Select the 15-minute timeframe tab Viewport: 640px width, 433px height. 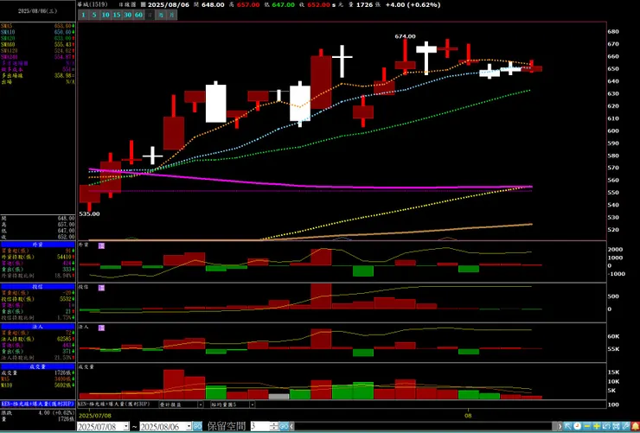pyautogui.click(x=117, y=15)
